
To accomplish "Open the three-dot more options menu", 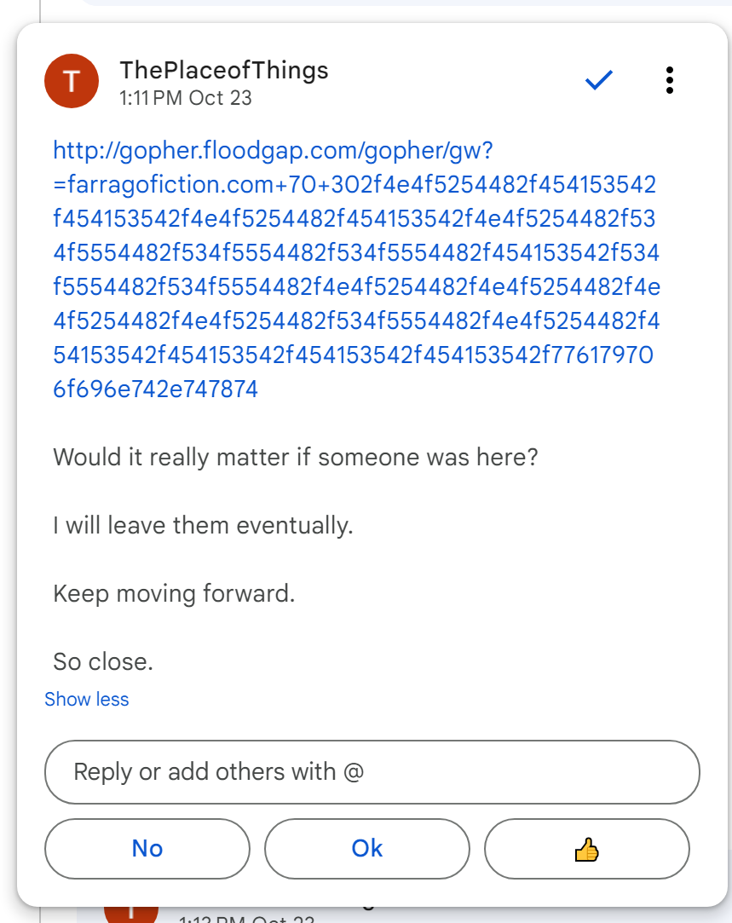I will (x=670, y=80).
